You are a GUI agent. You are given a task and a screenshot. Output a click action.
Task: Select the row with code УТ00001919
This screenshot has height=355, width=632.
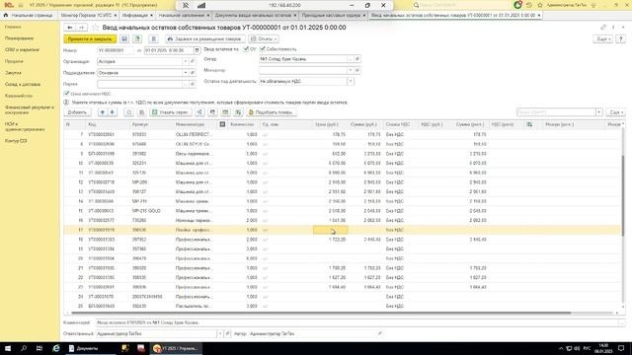(343, 230)
